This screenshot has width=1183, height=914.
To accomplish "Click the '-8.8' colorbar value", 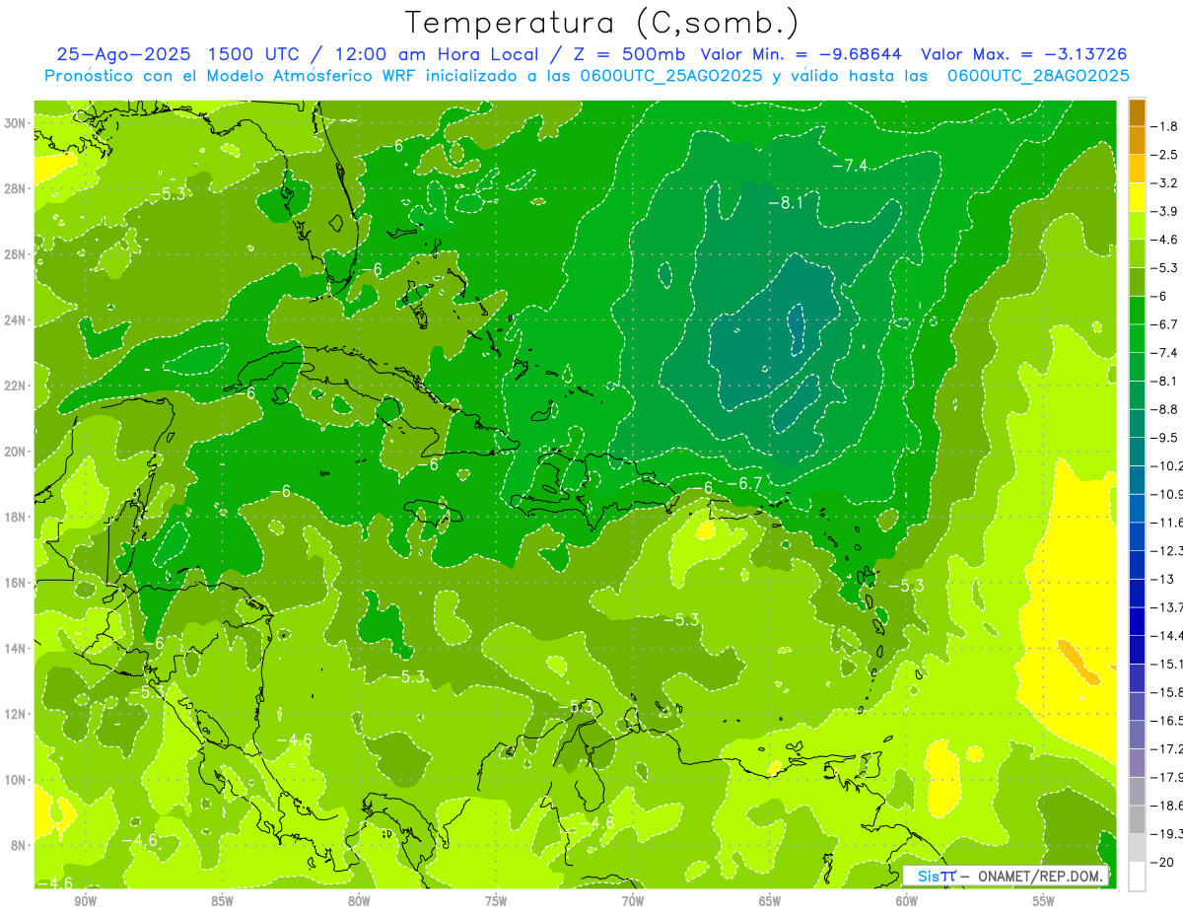I will (1165, 409).
